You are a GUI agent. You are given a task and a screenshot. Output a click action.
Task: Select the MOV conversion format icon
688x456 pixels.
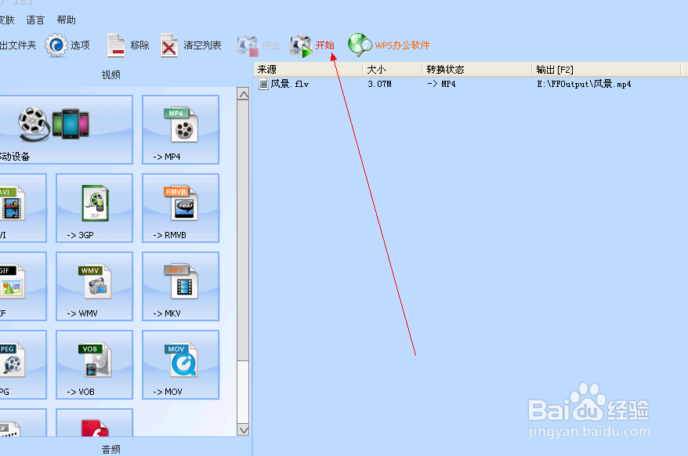[179, 364]
